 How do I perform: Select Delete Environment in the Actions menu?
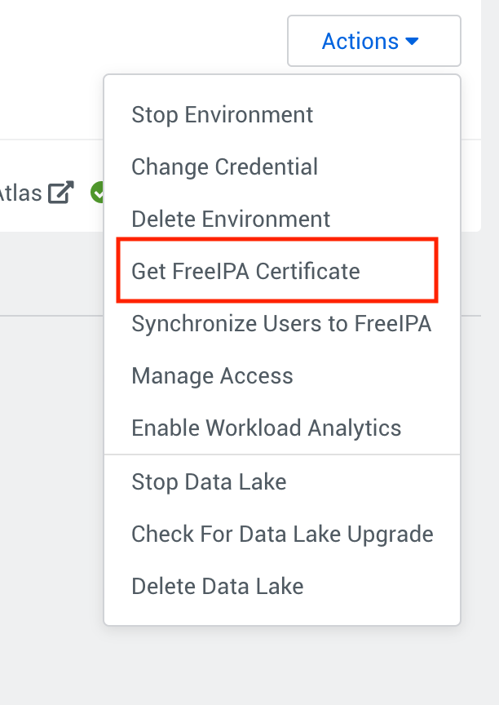[231, 219]
